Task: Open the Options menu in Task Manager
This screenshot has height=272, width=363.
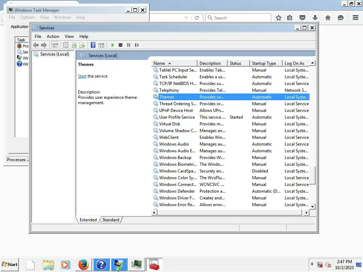Action: coord(28,17)
